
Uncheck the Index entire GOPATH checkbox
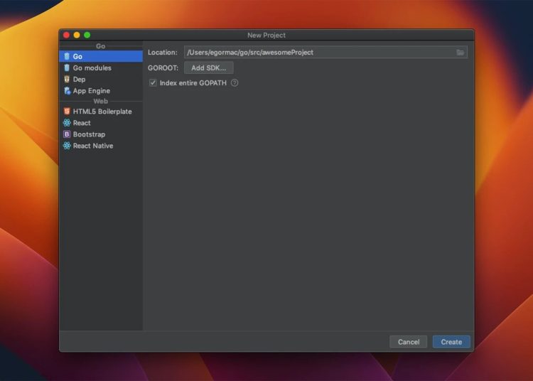point(153,83)
